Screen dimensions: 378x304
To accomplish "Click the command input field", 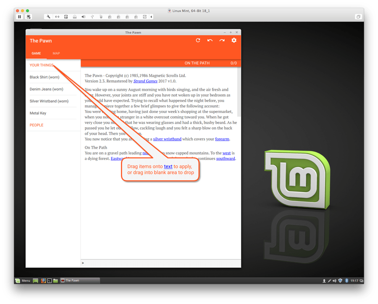I will coord(160,263).
